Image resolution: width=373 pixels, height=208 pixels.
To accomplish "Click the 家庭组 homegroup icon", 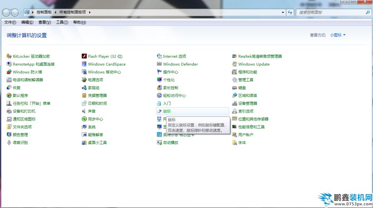I will click(84, 88).
